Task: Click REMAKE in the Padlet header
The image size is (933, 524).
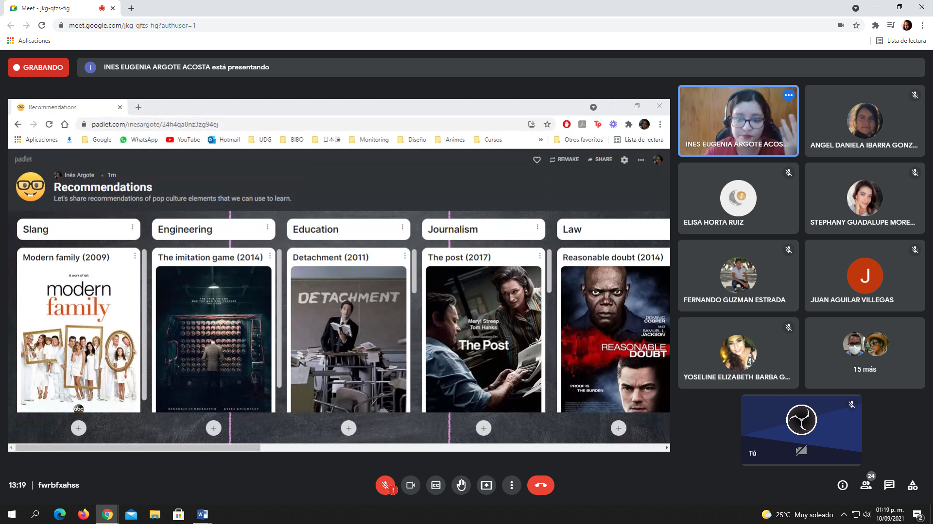Action: (x=564, y=159)
